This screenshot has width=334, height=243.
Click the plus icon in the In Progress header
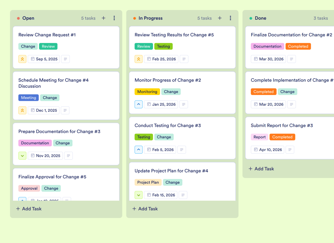[x=220, y=18]
